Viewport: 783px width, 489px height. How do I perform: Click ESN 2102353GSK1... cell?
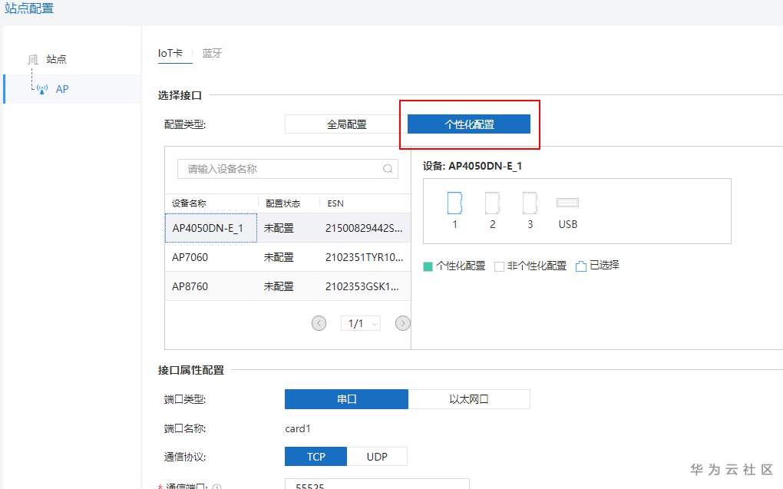coord(362,286)
